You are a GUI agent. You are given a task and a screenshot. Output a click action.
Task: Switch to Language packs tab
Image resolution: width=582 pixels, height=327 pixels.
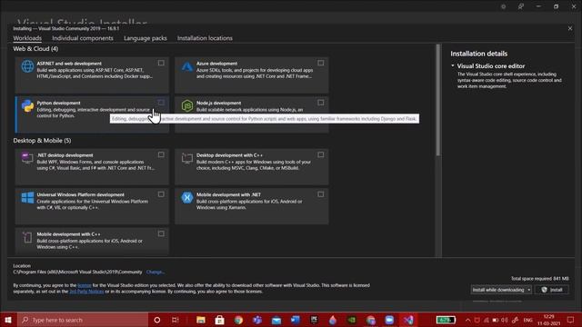point(145,38)
